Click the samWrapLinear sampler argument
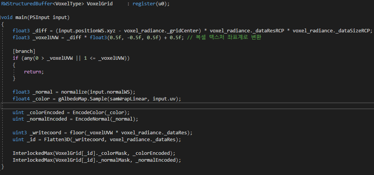The image size is (374, 175). (128, 99)
